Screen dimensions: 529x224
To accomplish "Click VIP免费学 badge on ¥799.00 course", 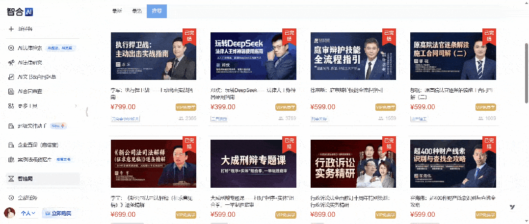I will [186, 107].
